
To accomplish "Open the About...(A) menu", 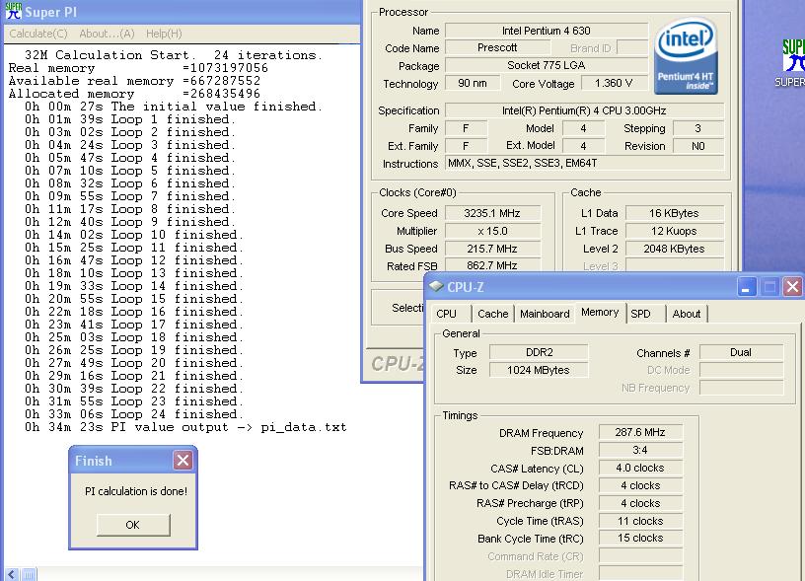I will click(x=107, y=34).
